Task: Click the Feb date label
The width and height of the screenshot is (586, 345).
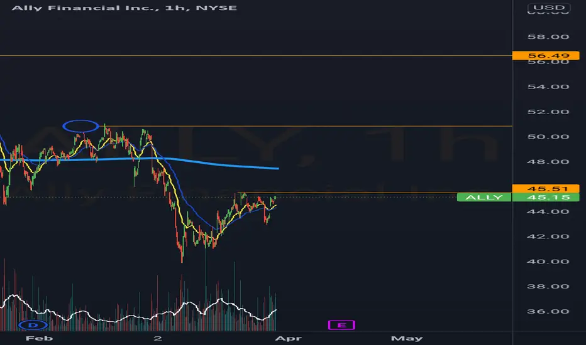Action: tap(39, 338)
